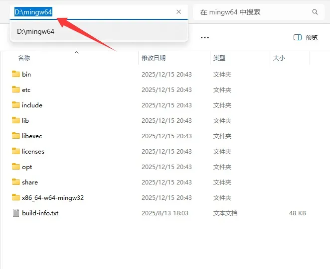The image size is (330, 269).
Task: Click the licenses folder icon
Action: point(16,151)
